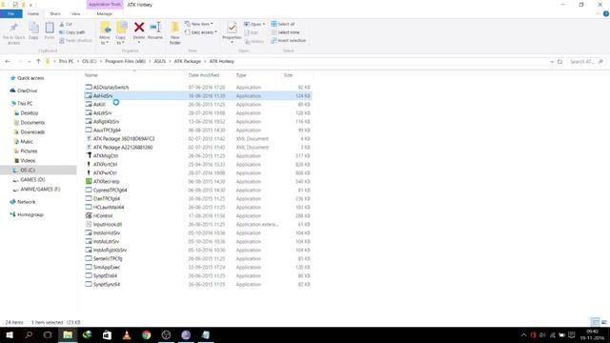This screenshot has width=610, height=343.
Task: Switch to the Manage ribbon tab
Action: point(104,13)
